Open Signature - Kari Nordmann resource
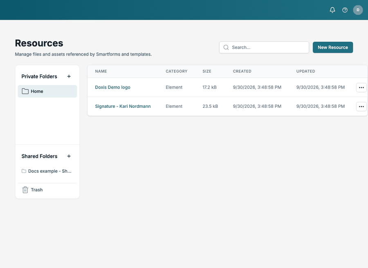368x268 pixels. [x=123, y=106]
